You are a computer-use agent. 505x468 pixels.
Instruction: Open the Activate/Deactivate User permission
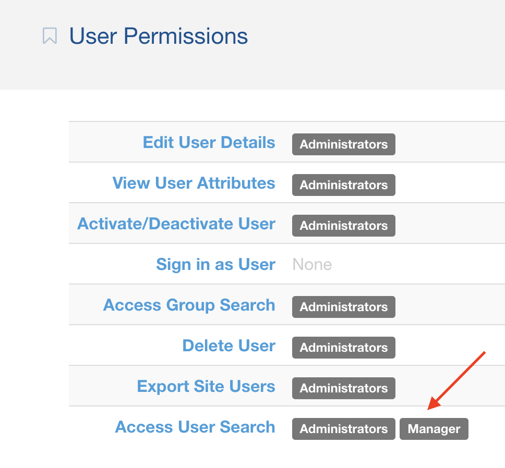pos(176,224)
